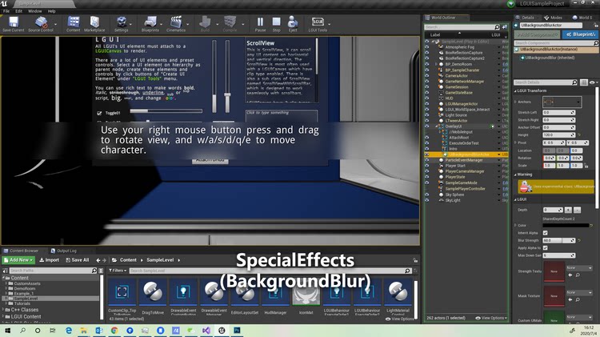Toggle the Inherit Alpha checkbox
This screenshot has height=337, width=600.
click(x=546, y=233)
